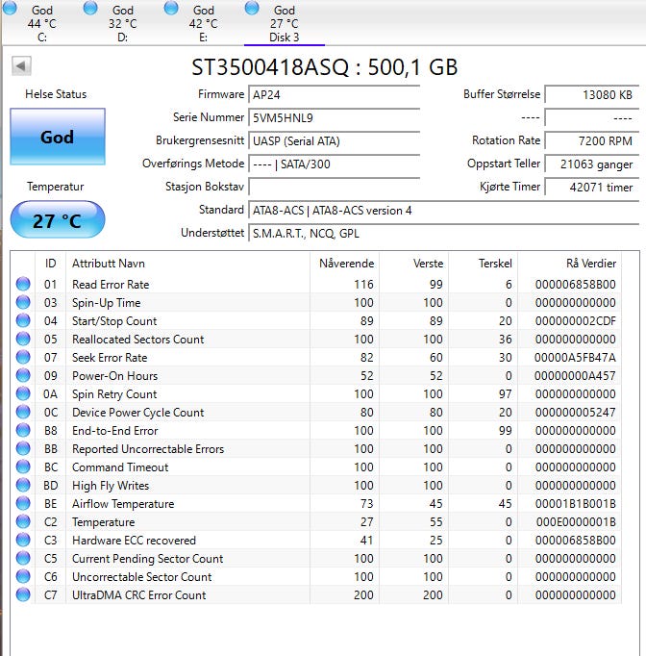
Task: Select the C: drive status tab
Action: click(41, 23)
